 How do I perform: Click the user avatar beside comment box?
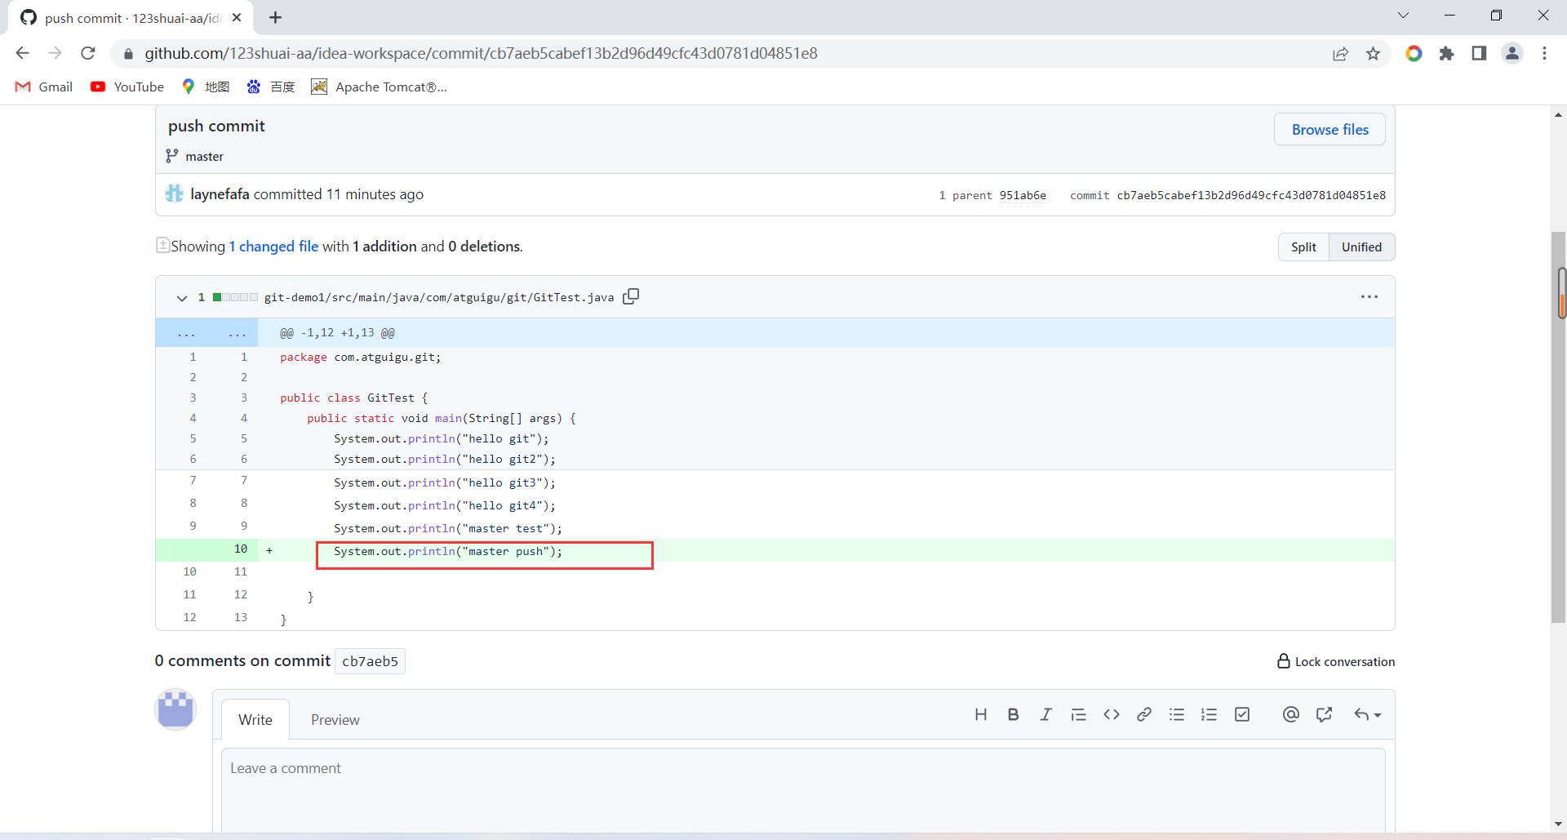click(175, 709)
